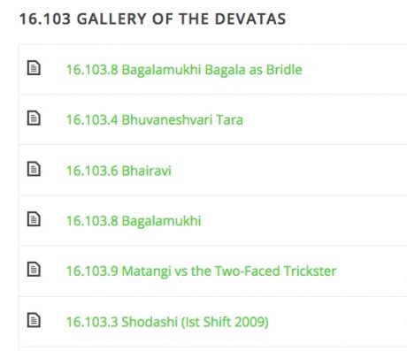Go to the 16.103.6 Bhairavi lesson link
The height and width of the screenshot is (351, 407).
(119, 171)
